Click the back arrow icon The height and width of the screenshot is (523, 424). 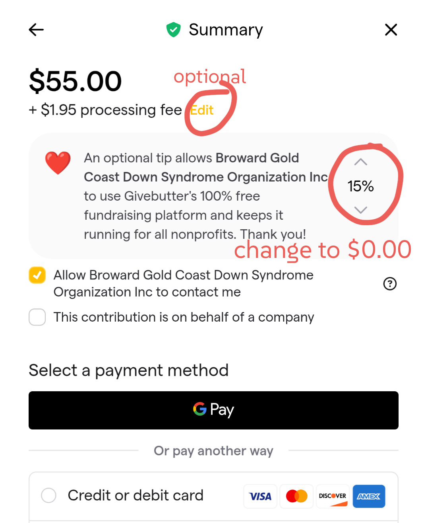click(x=36, y=30)
